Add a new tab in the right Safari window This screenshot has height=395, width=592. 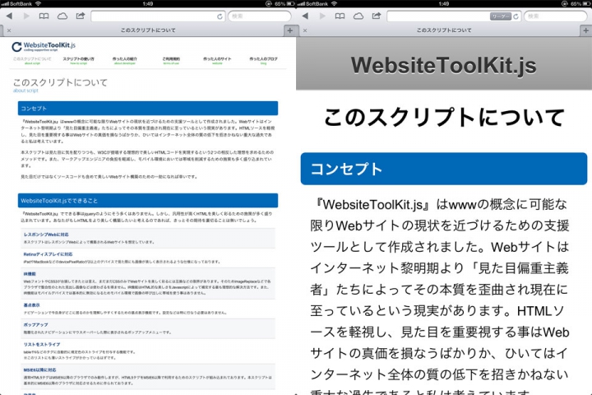coord(586,30)
